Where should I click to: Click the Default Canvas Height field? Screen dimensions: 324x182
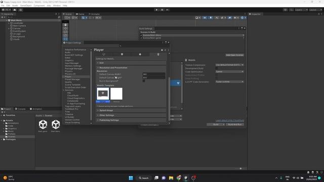click(154, 77)
